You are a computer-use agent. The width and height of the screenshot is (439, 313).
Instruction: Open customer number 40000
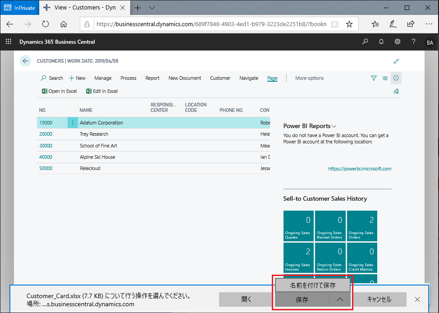click(x=46, y=157)
